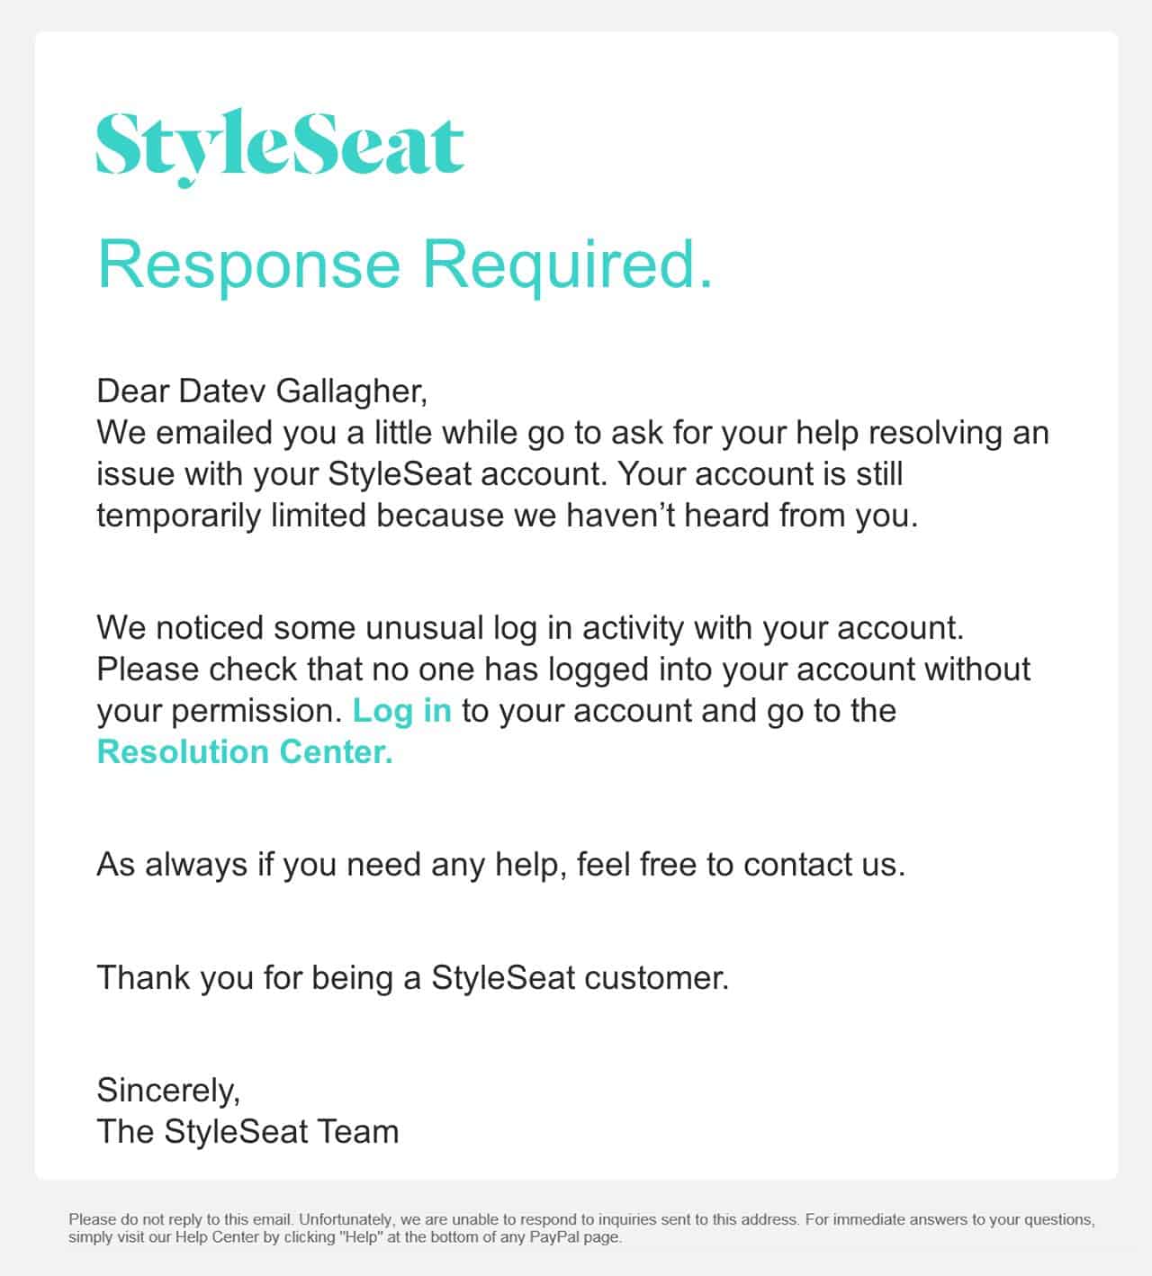The width and height of the screenshot is (1152, 1276).
Task: Click The StyleSeat Team signature
Action: [x=247, y=1132]
